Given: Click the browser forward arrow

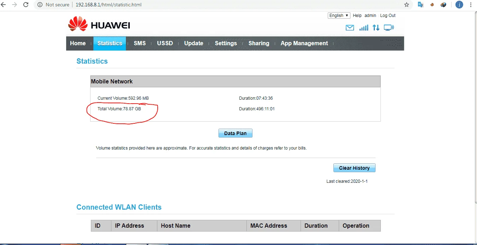Looking at the screenshot, I should tap(14, 5).
